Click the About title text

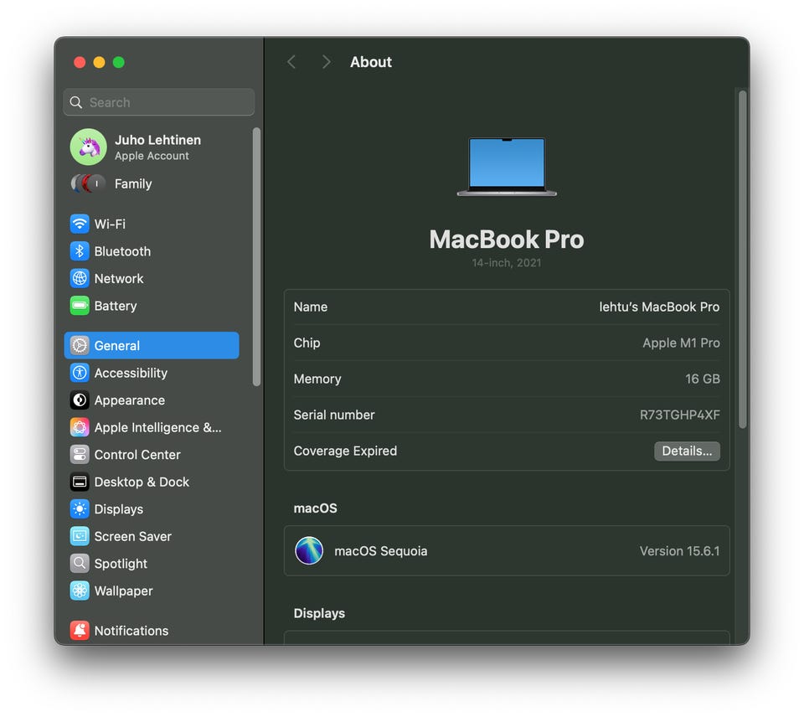point(371,62)
